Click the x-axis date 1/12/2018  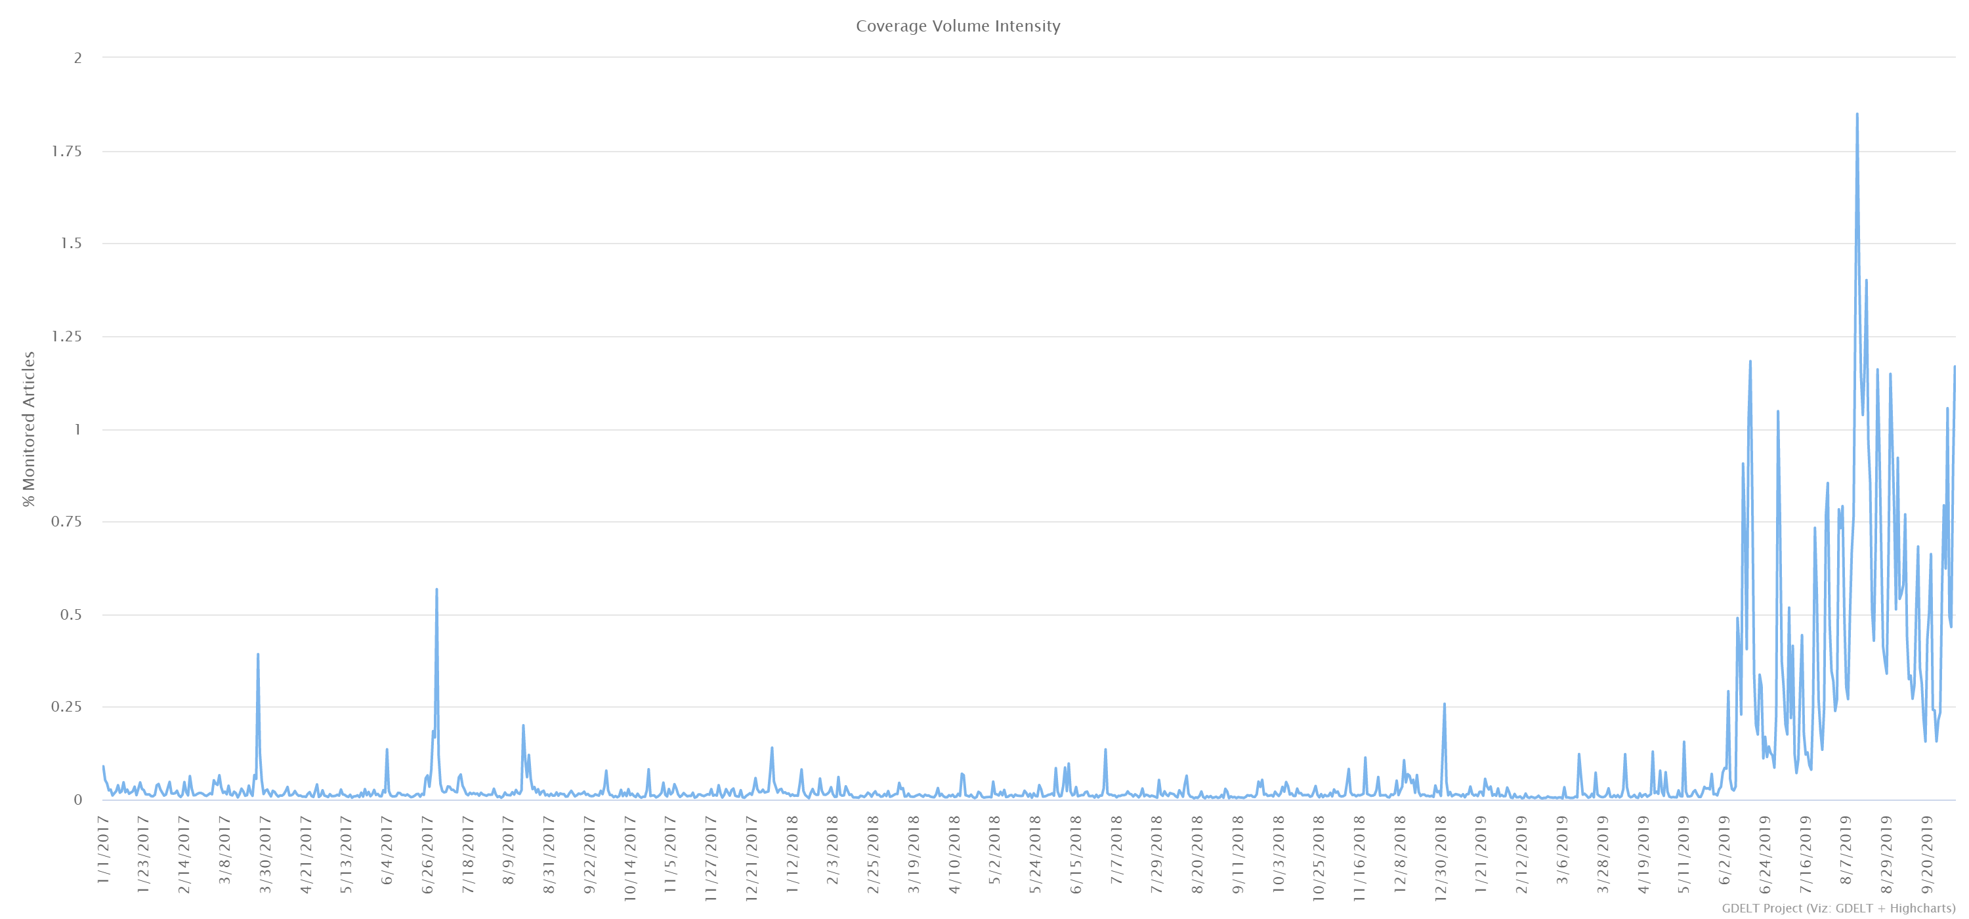point(793,853)
